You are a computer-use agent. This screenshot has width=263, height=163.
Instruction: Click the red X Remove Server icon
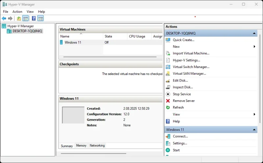tap(168, 101)
